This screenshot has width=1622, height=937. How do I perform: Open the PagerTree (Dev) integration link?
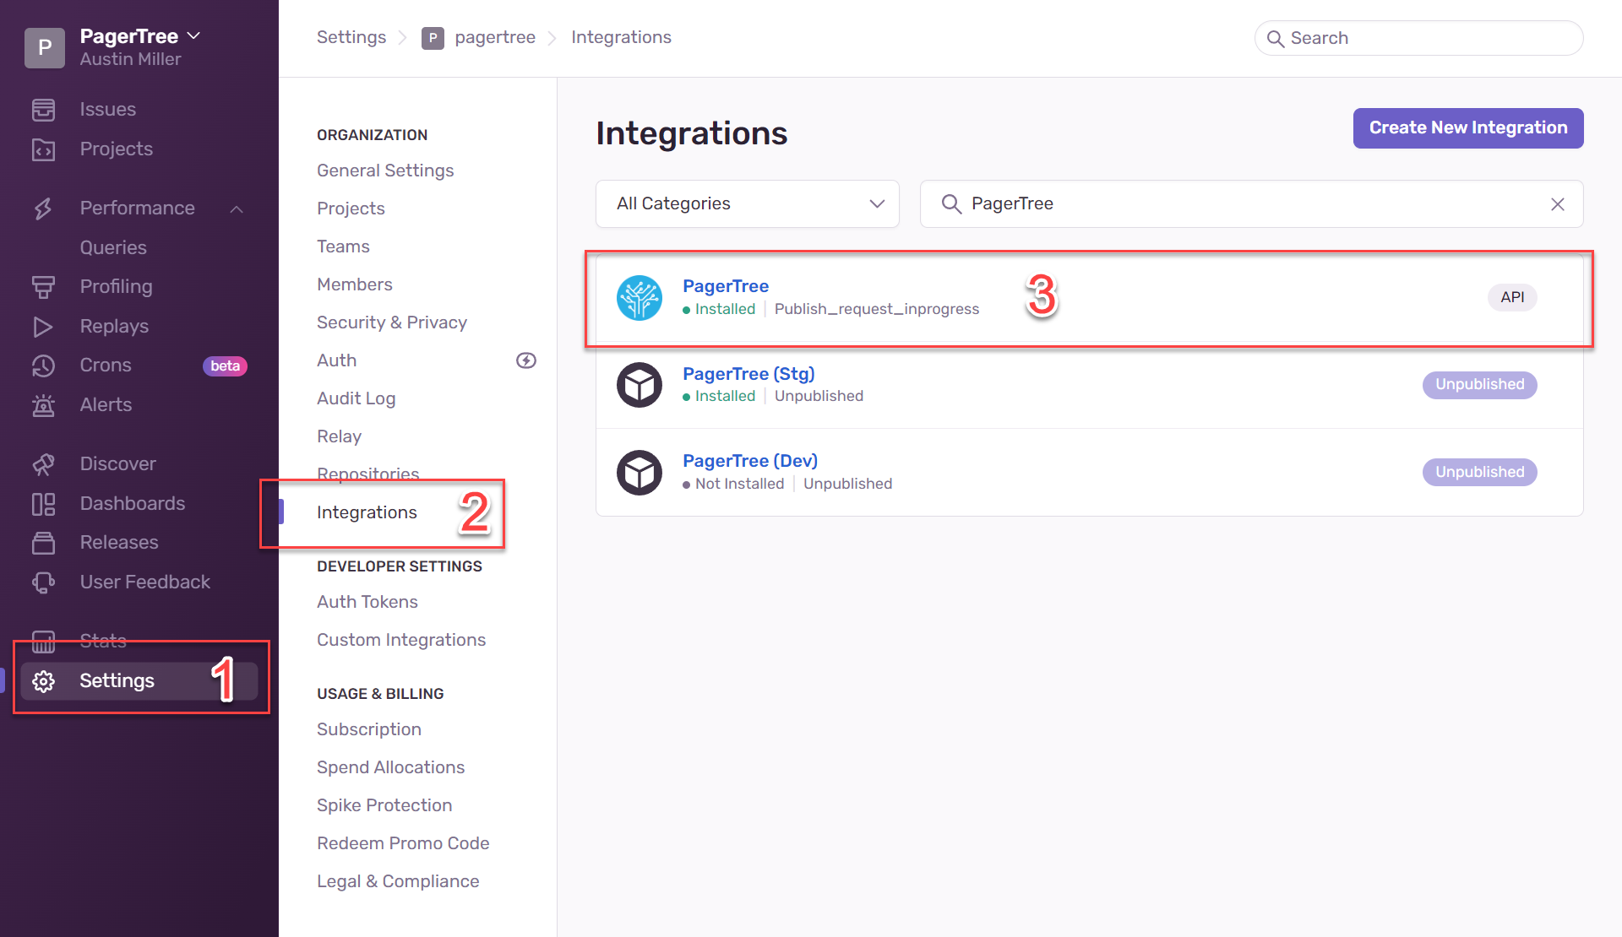point(749,461)
